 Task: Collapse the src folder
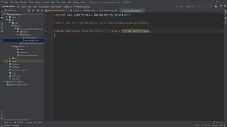(x=7, y=20)
